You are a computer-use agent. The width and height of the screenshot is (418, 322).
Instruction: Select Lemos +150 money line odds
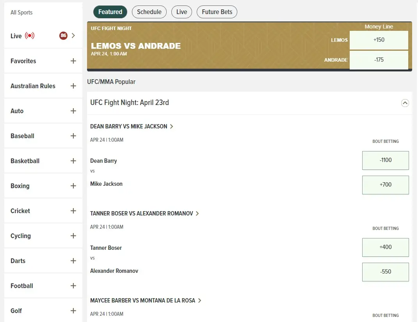[379, 40]
